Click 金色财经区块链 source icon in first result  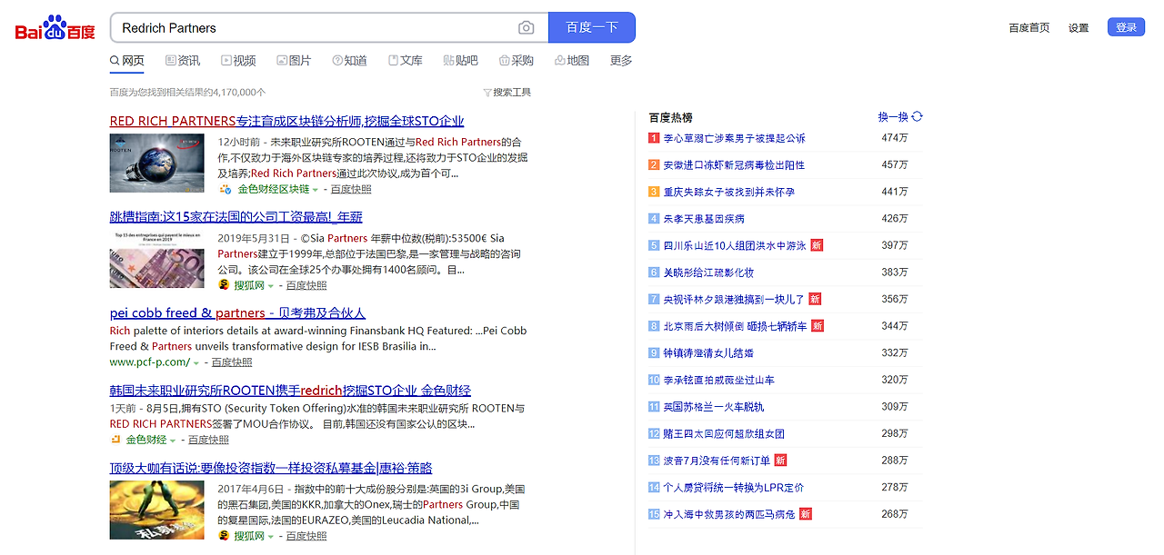(x=225, y=189)
